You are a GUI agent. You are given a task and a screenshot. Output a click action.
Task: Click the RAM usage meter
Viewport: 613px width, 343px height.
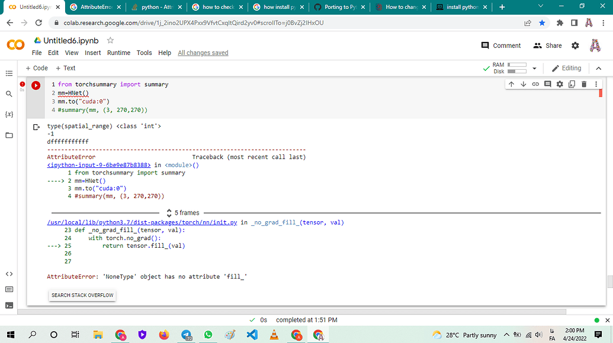[x=518, y=64]
